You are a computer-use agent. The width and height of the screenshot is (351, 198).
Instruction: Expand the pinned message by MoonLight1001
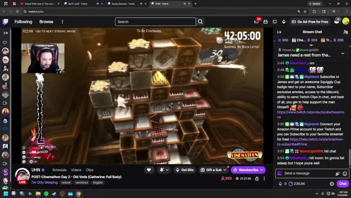tap(343, 54)
